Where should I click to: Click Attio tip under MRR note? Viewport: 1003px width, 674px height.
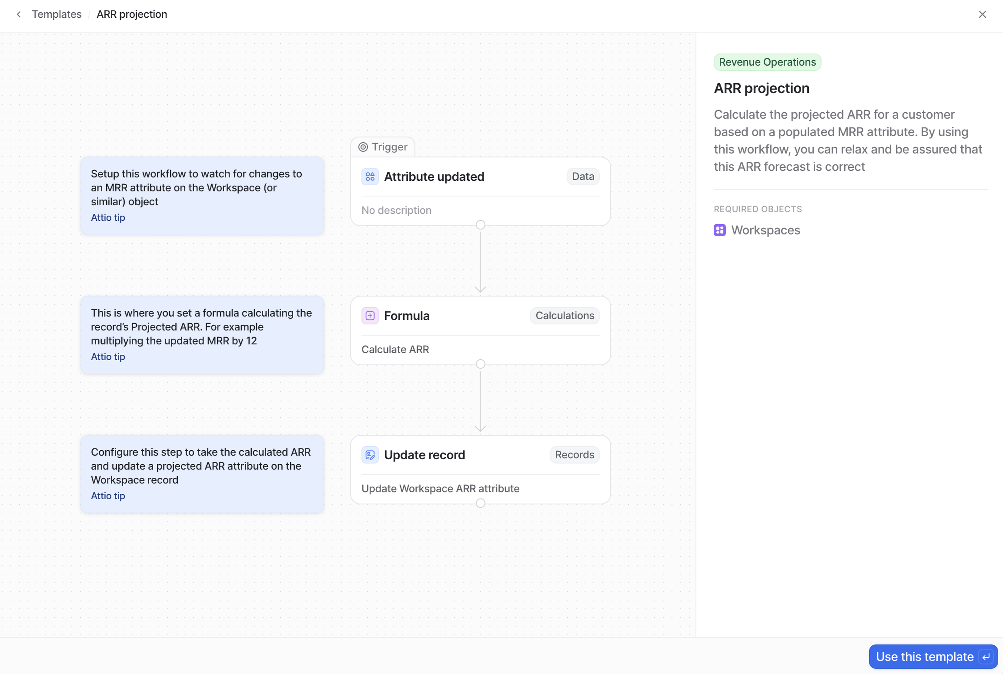(x=108, y=218)
